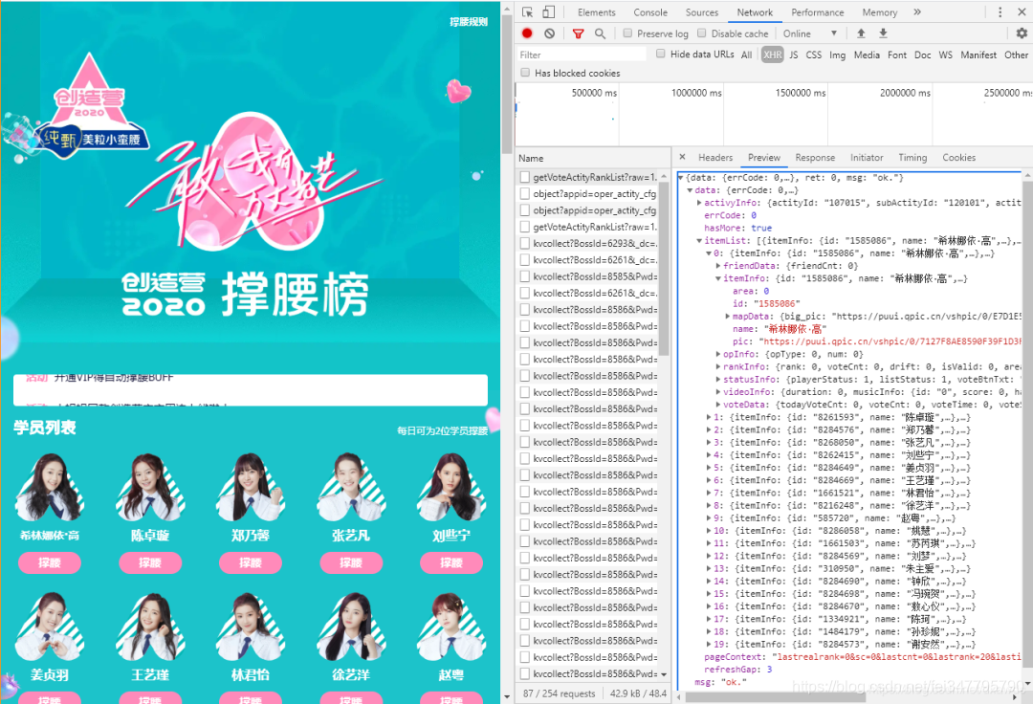Screen dimensions: 1033x704
Task: Open network search magnifier icon
Action: point(600,33)
